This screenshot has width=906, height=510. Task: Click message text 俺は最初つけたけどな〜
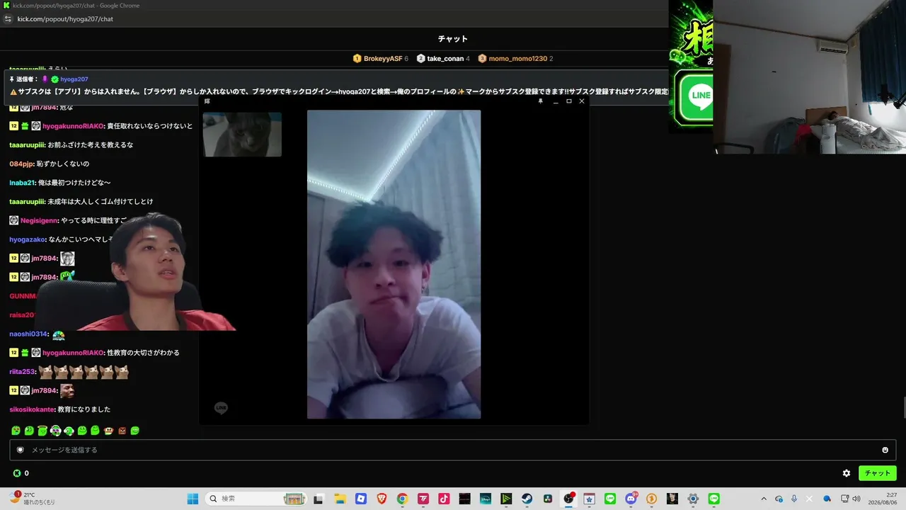(x=74, y=183)
